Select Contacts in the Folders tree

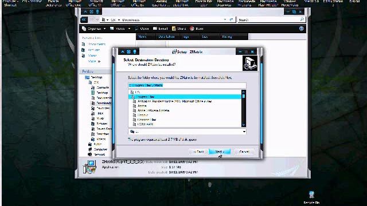click(100, 88)
